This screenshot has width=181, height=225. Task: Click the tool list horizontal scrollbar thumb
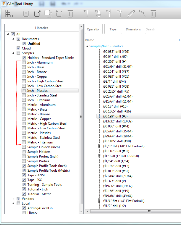tap(136, 211)
